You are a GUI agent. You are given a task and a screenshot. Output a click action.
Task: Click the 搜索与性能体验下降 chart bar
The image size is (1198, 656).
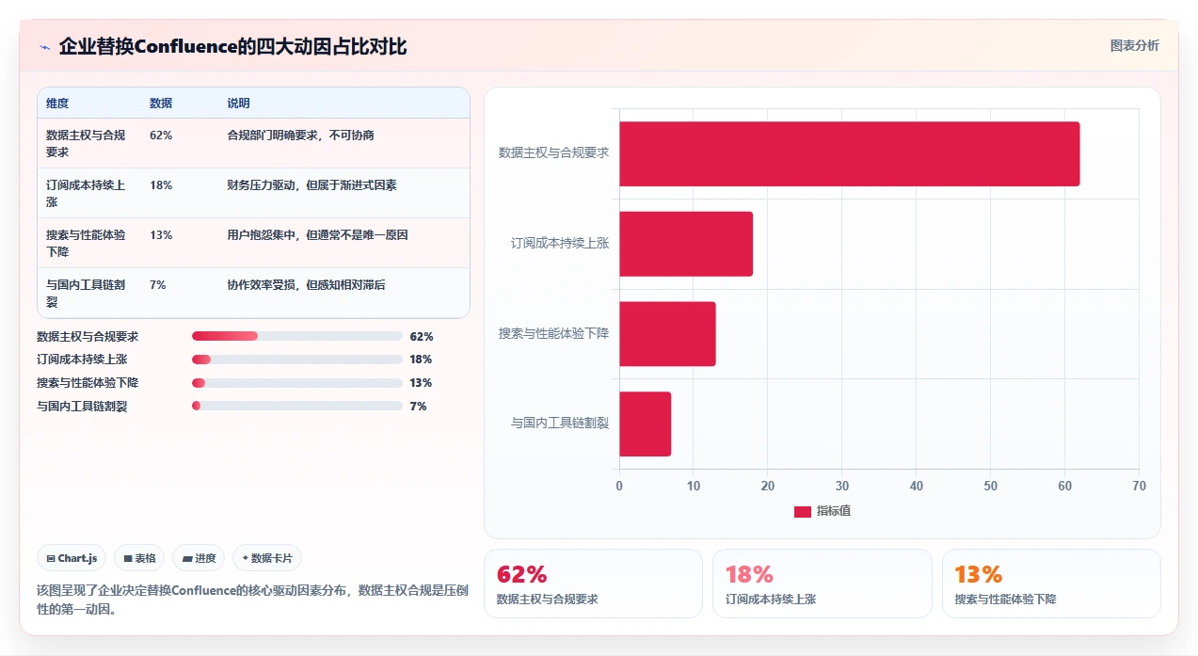click(667, 333)
